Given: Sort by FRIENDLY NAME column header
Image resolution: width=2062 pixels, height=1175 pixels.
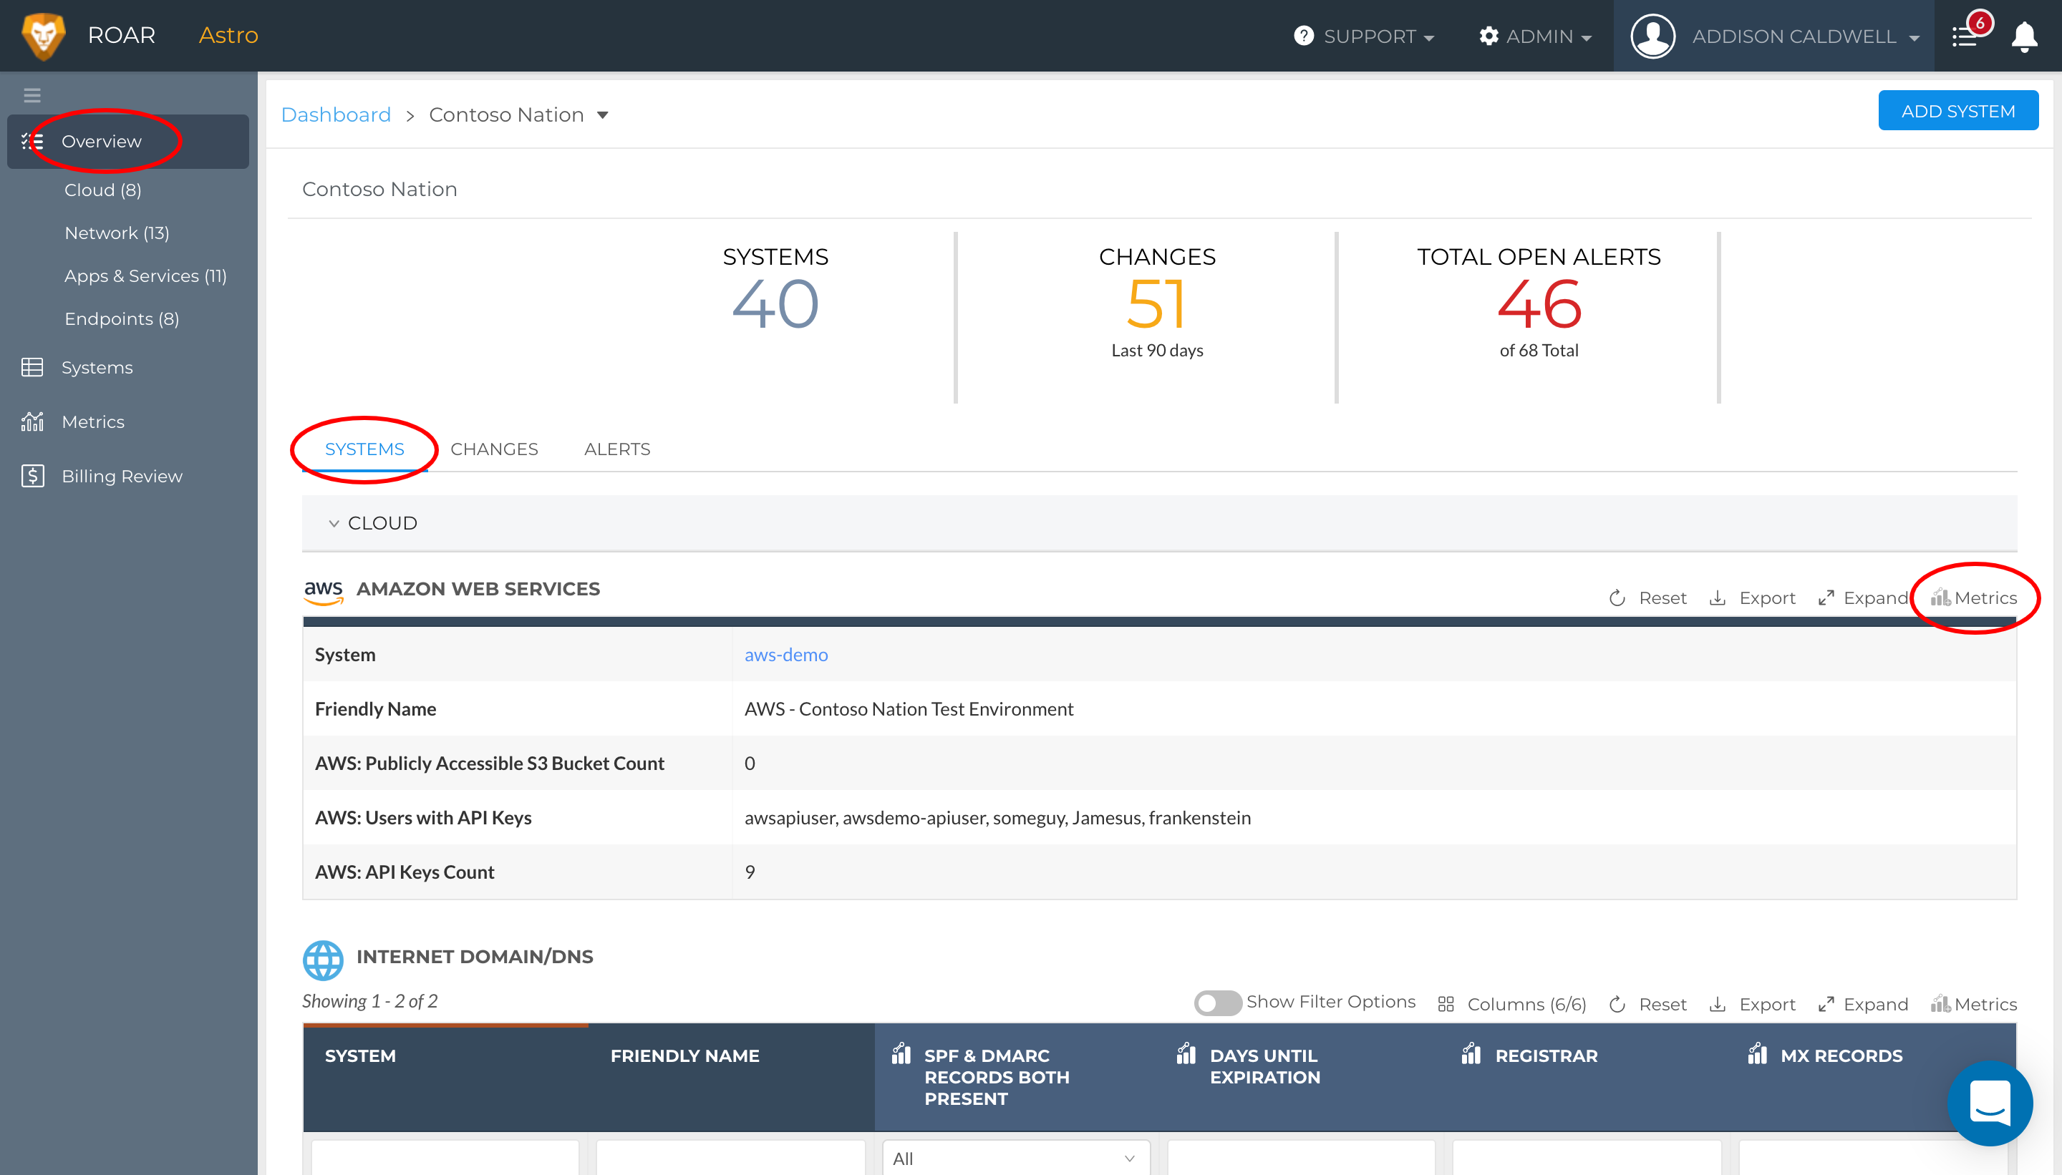Looking at the screenshot, I should pyautogui.click(x=684, y=1055).
